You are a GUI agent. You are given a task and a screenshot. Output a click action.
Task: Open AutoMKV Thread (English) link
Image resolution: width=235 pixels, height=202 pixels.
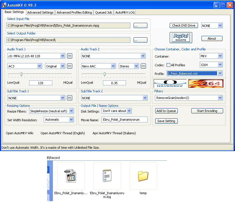click(x=63, y=133)
